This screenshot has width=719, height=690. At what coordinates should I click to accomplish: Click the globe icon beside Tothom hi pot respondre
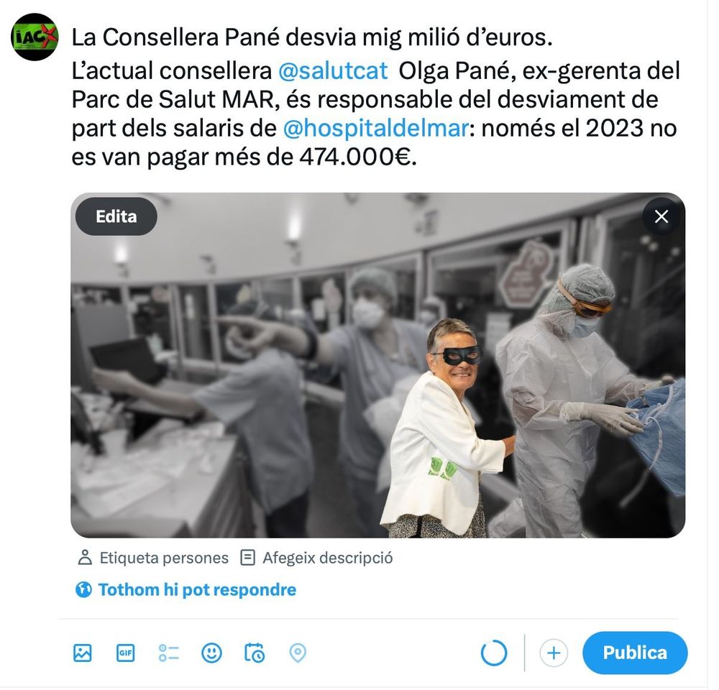point(83,589)
